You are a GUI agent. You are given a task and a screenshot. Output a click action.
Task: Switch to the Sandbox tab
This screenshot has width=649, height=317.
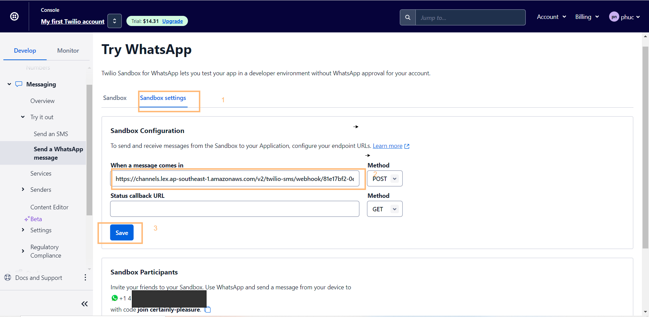tap(115, 98)
